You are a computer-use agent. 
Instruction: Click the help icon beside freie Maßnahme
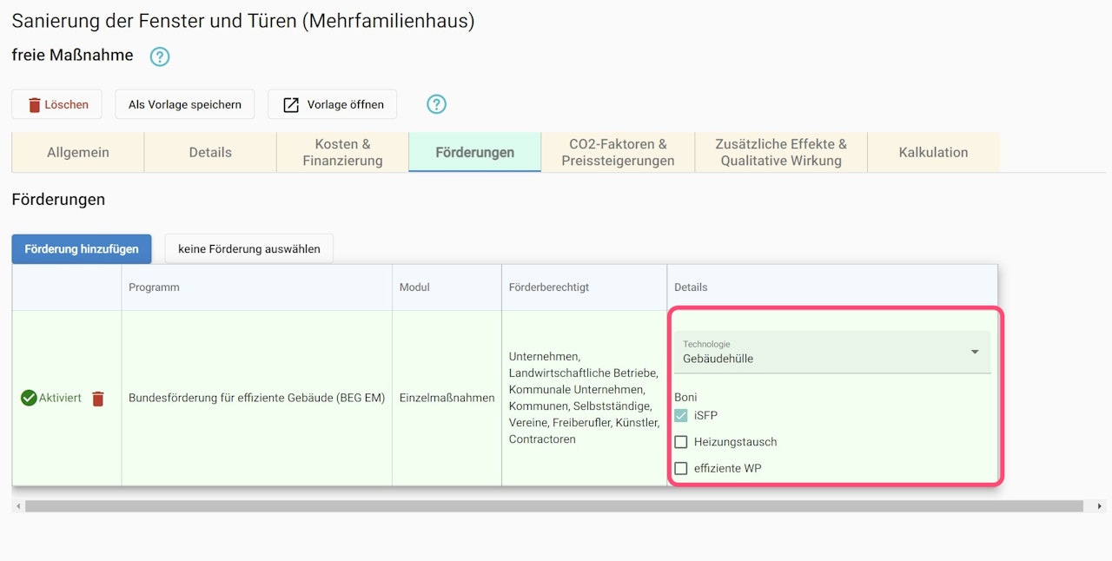coord(160,57)
